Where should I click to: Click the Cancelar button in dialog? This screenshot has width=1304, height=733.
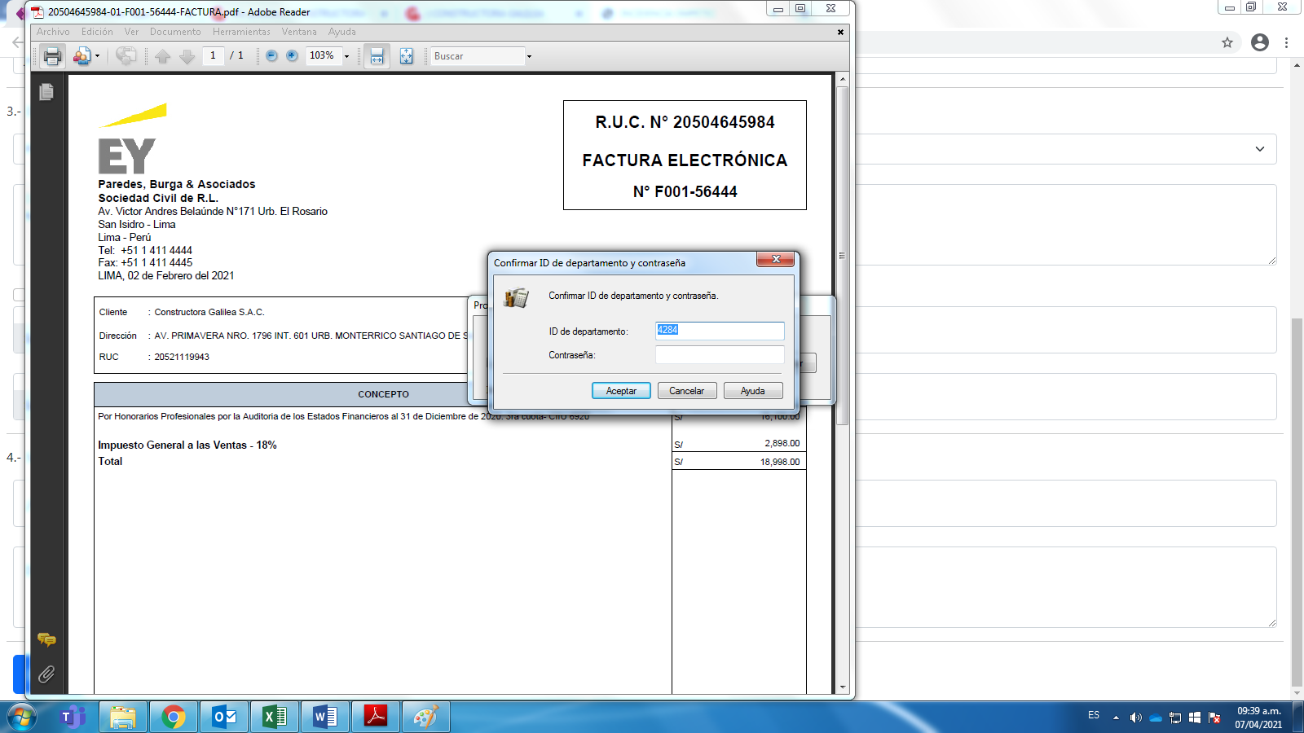[686, 391]
